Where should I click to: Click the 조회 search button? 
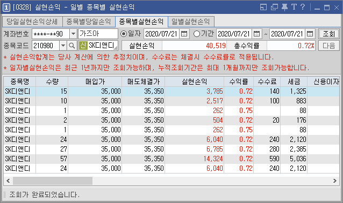329,34
